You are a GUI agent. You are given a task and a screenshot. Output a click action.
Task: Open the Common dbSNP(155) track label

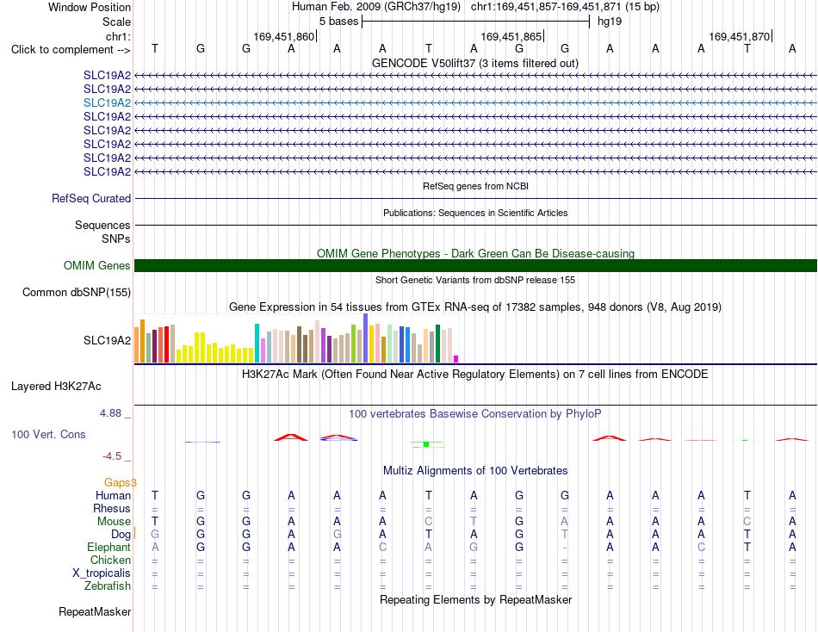(x=77, y=292)
